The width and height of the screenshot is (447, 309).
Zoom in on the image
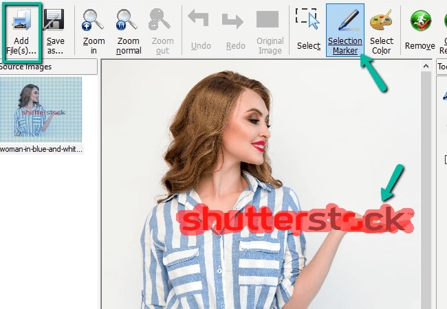coord(94,32)
